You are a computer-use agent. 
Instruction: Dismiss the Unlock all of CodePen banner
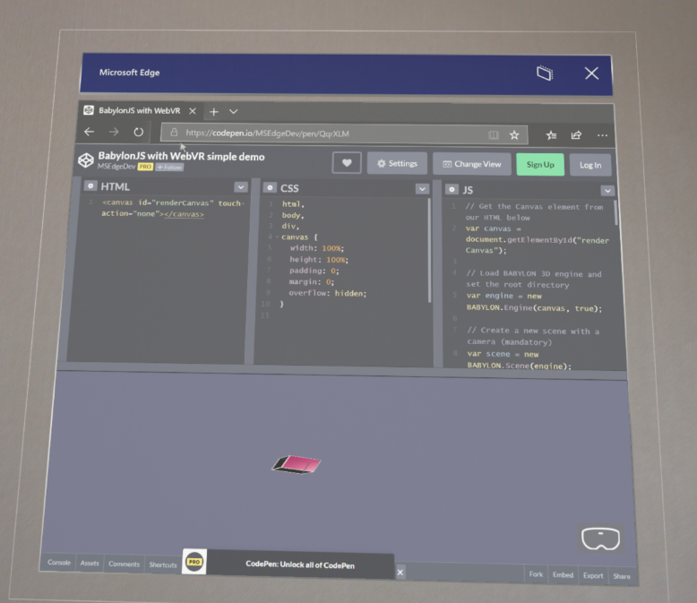(400, 573)
